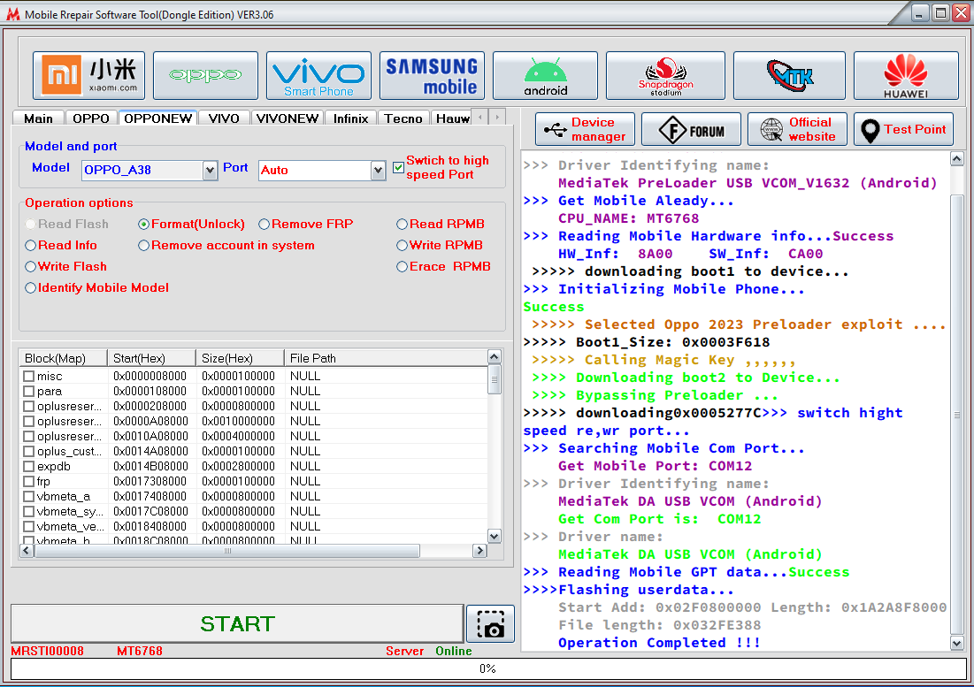This screenshot has width=974, height=687.
Task: Check the frp partition checkbox
Action: point(28,481)
